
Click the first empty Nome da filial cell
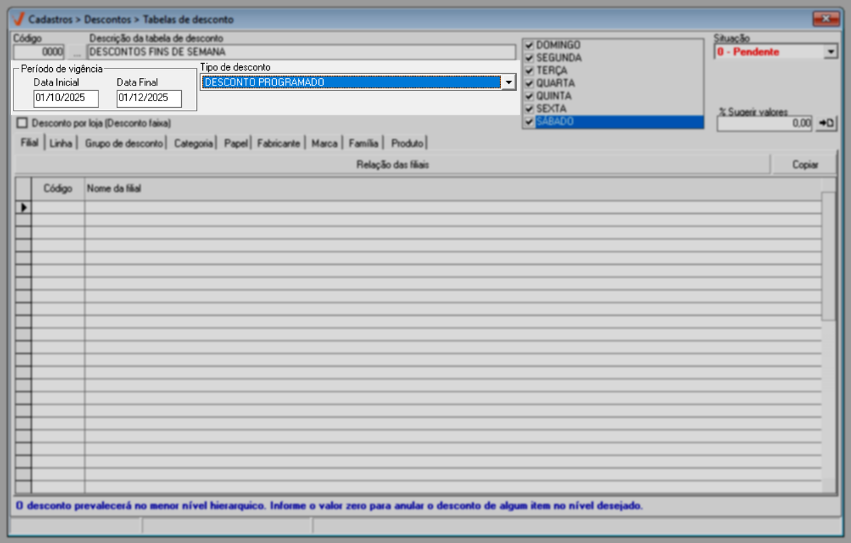(453, 207)
